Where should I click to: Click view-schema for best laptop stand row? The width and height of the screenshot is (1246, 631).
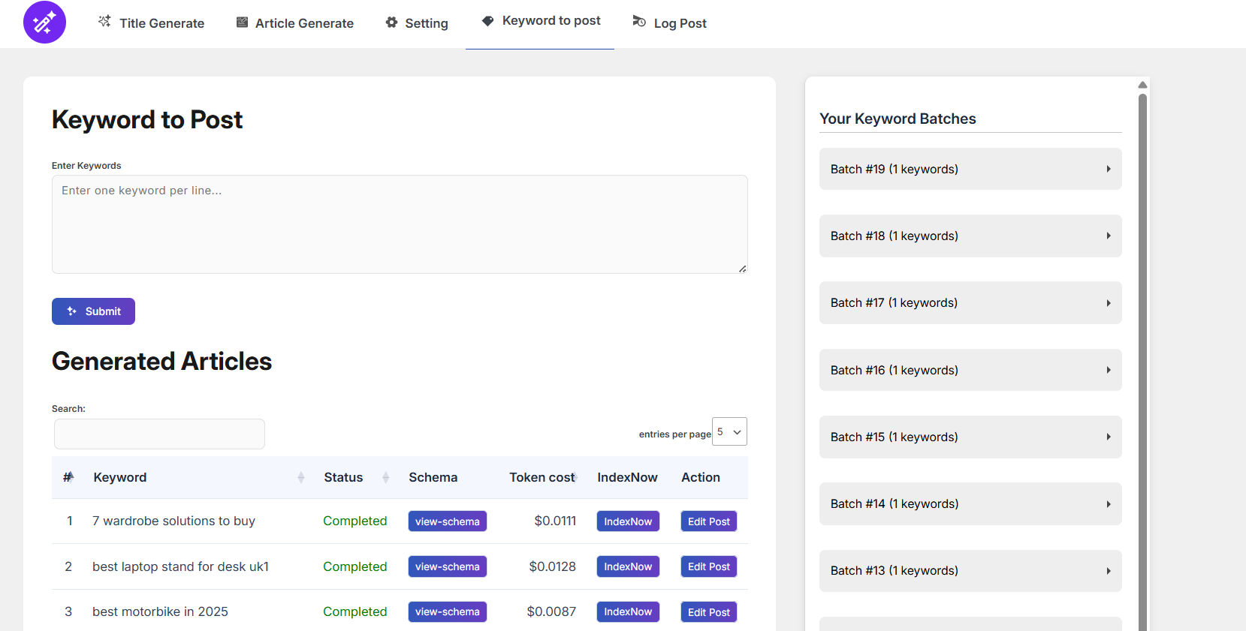click(x=447, y=566)
